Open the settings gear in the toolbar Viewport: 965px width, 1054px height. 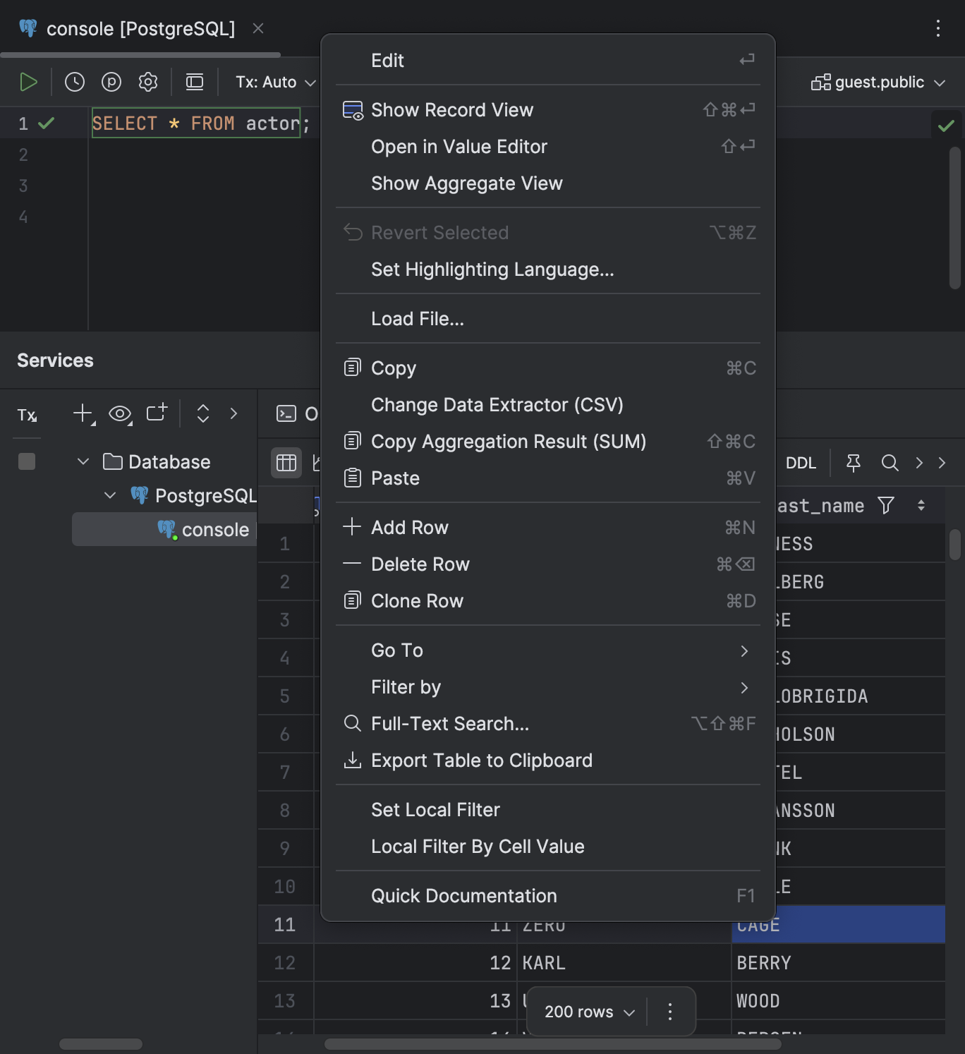point(148,81)
